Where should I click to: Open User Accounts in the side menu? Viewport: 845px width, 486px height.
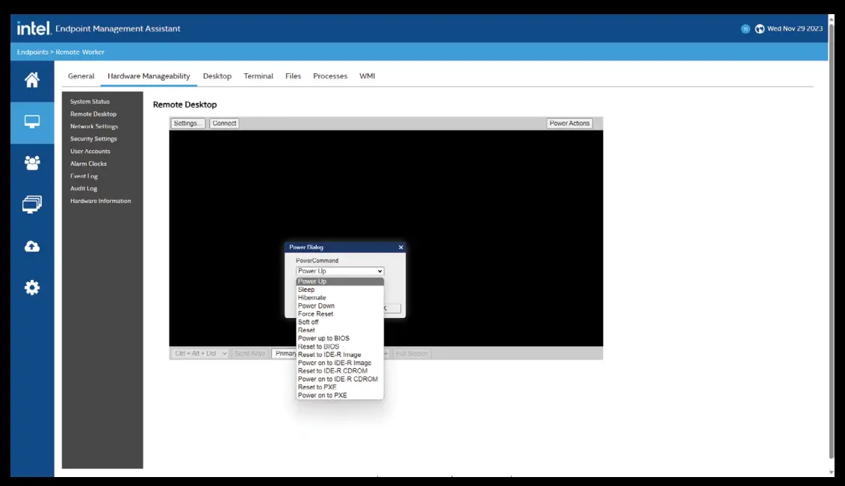(90, 152)
